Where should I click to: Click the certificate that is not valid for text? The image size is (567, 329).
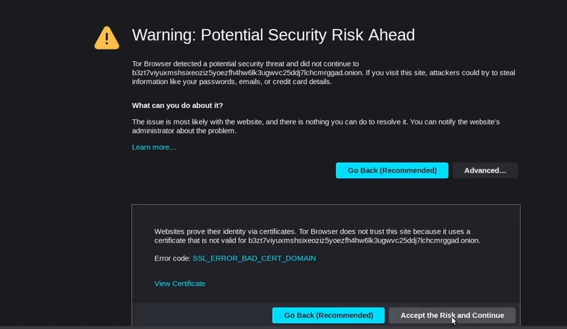tap(200, 240)
